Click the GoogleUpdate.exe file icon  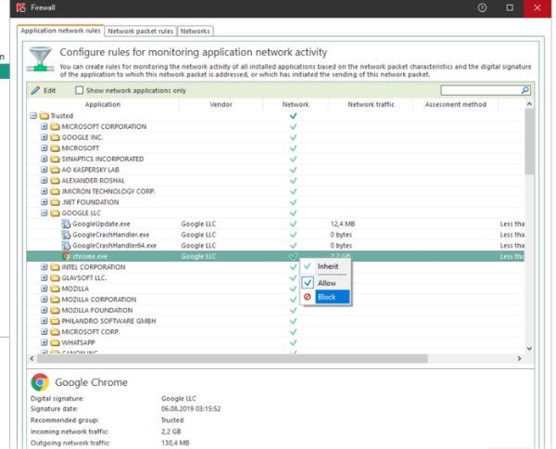[x=65, y=224]
